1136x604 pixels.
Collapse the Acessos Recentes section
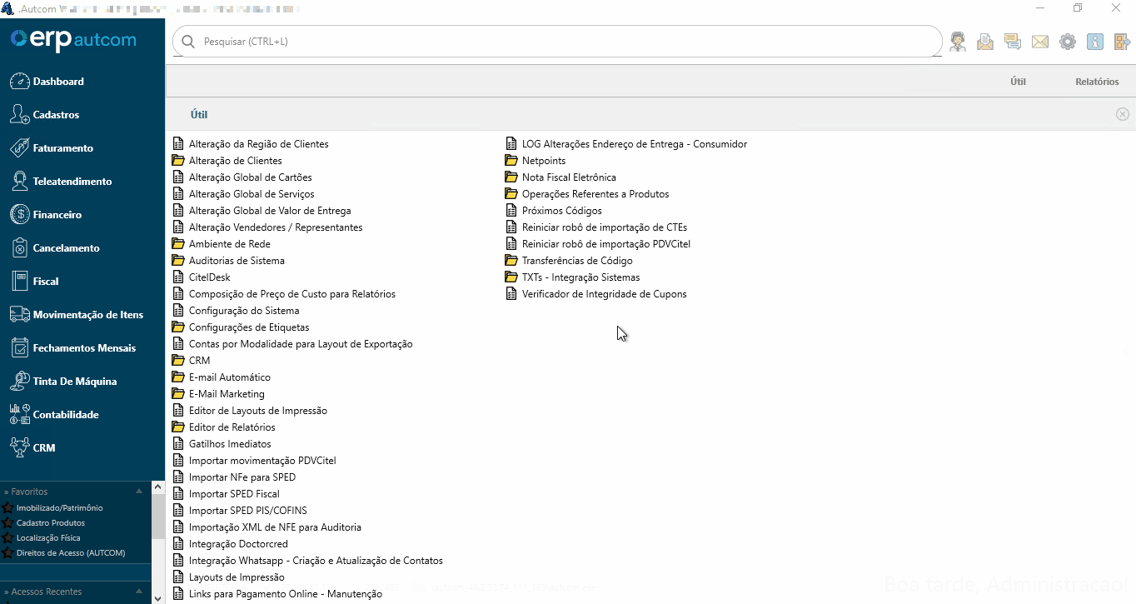point(139,592)
